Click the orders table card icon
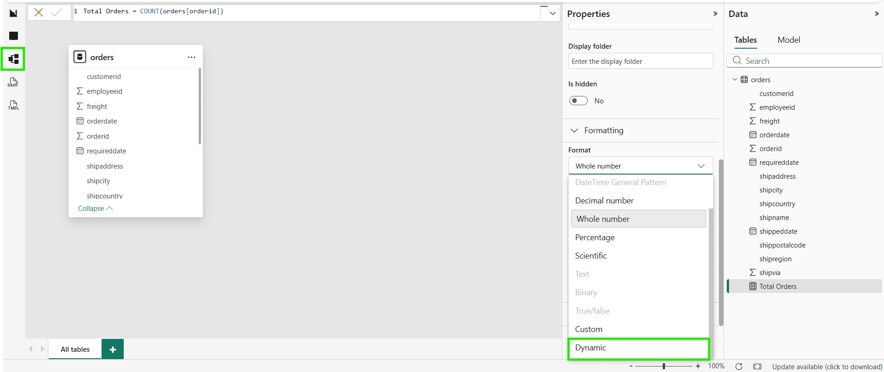Screen dimensions: 884x372 coord(80,57)
